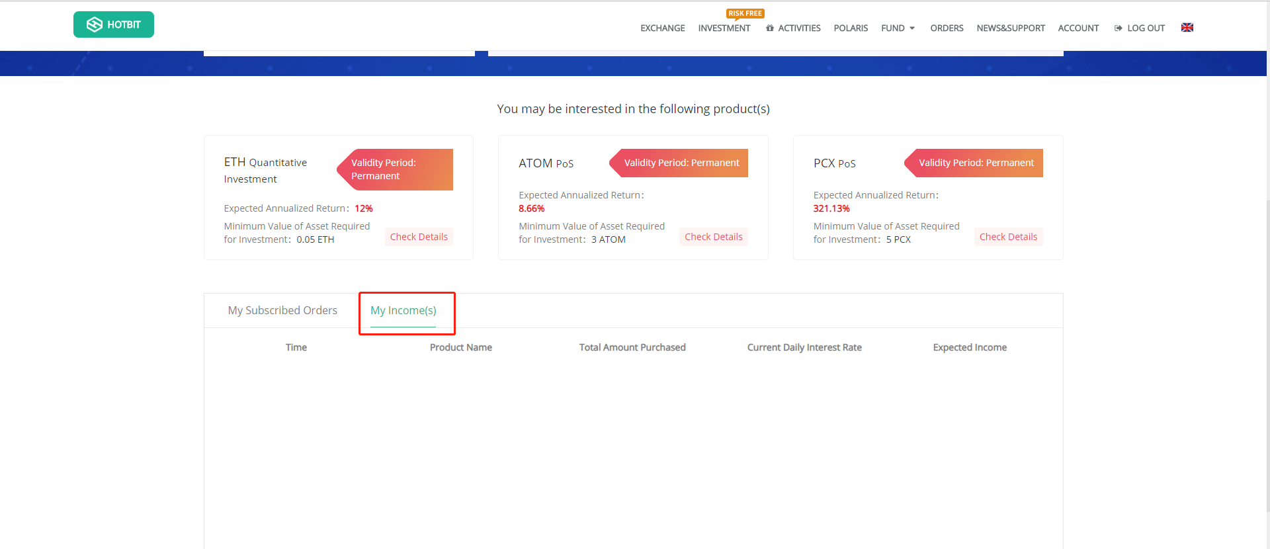Open the Polaris menu item
This screenshot has height=549, width=1270.
851,28
